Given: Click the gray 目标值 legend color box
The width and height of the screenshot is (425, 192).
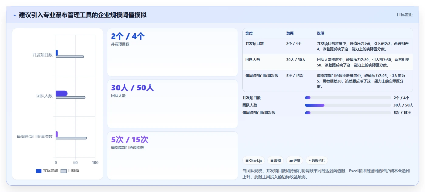Looking at the screenshot, I should click(x=63, y=171).
